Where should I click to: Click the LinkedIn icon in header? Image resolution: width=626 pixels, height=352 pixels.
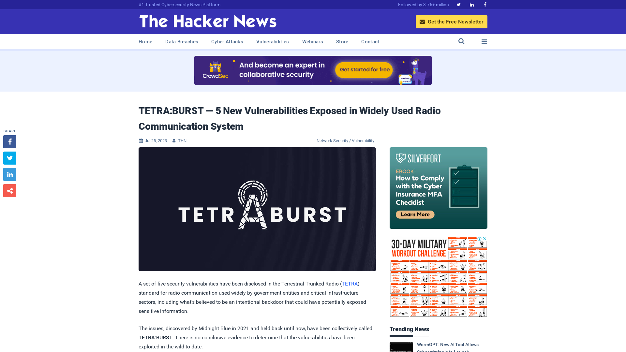pos(471,4)
